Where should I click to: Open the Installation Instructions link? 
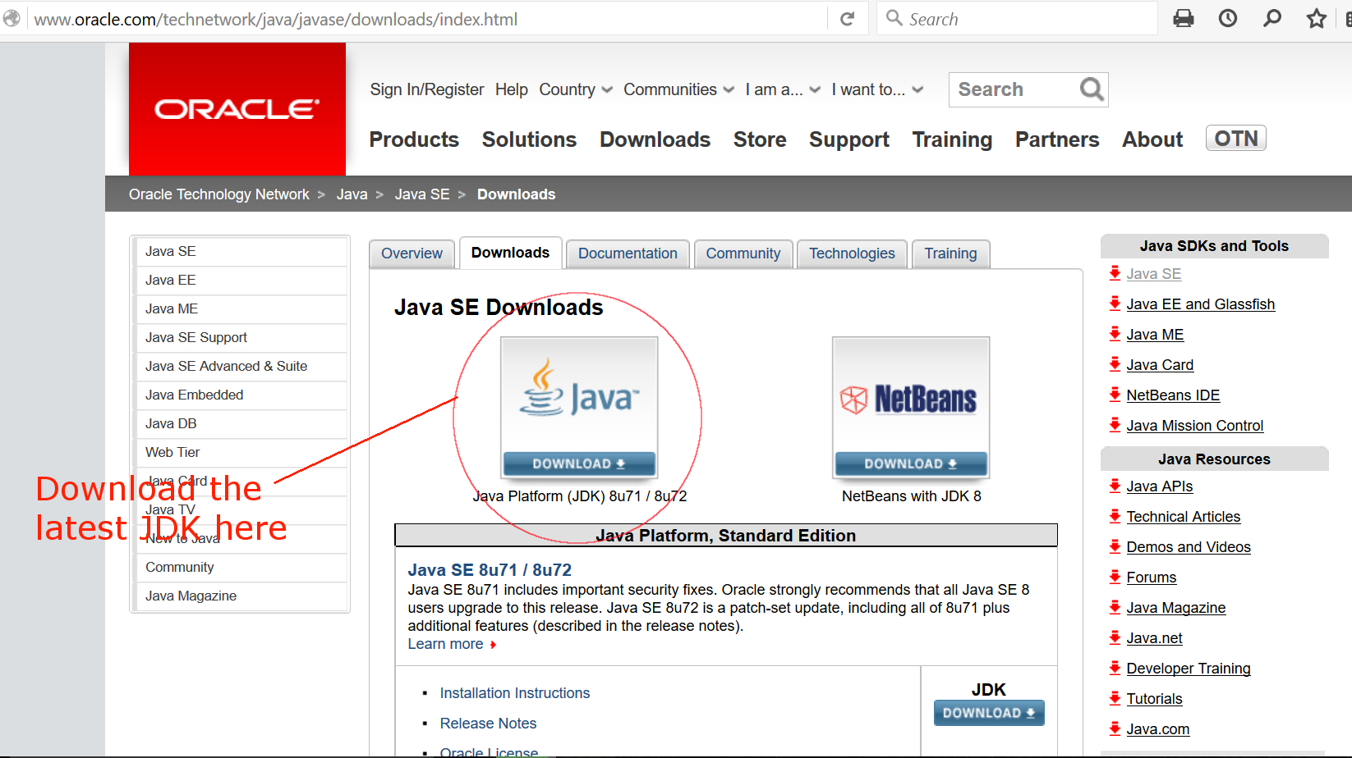(x=515, y=692)
